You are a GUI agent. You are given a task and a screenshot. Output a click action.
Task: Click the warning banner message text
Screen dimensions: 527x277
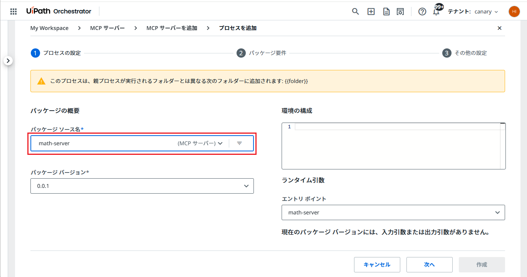179,81
